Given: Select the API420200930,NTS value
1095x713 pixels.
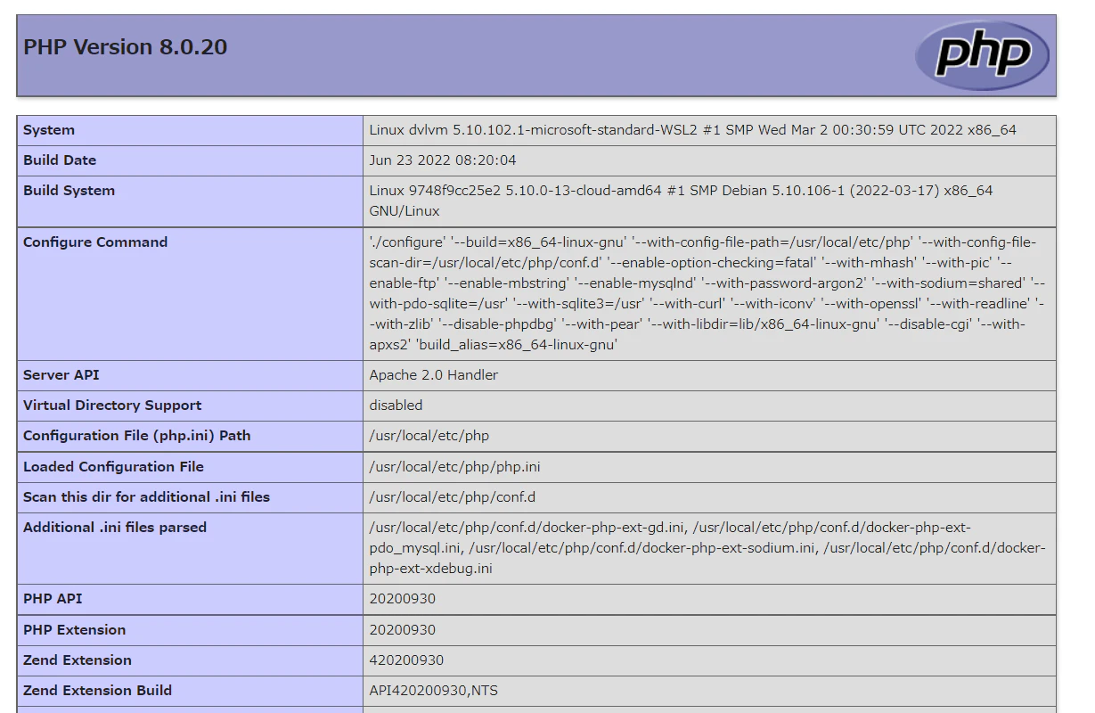Looking at the screenshot, I should coord(434,691).
